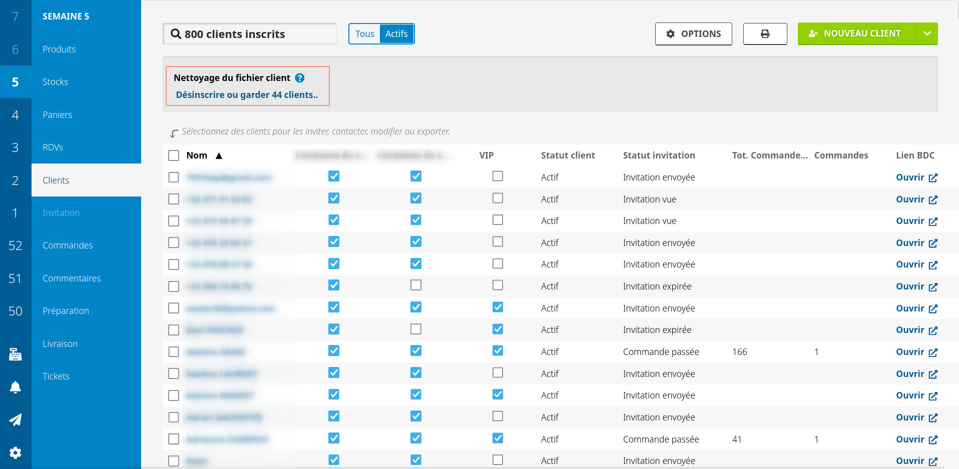Uncheck VIP box in the 166 order row
Viewport: 959px width, 469px height.
pos(498,350)
